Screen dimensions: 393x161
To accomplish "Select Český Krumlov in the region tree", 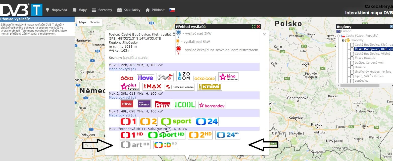I will pos(365,58).
